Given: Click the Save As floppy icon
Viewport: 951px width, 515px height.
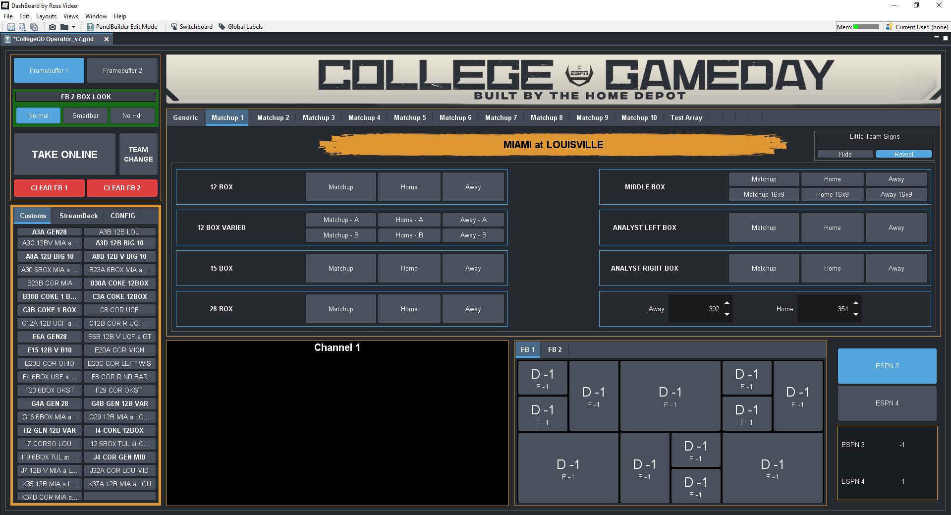Looking at the screenshot, I should click(x=22, y=27).
